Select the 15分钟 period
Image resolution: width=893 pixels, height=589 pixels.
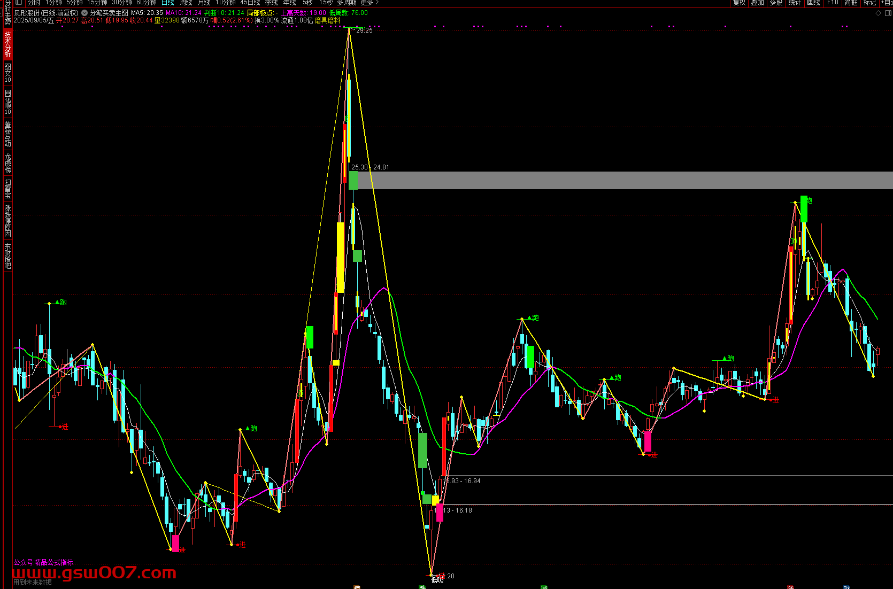[x=97, y=3]
